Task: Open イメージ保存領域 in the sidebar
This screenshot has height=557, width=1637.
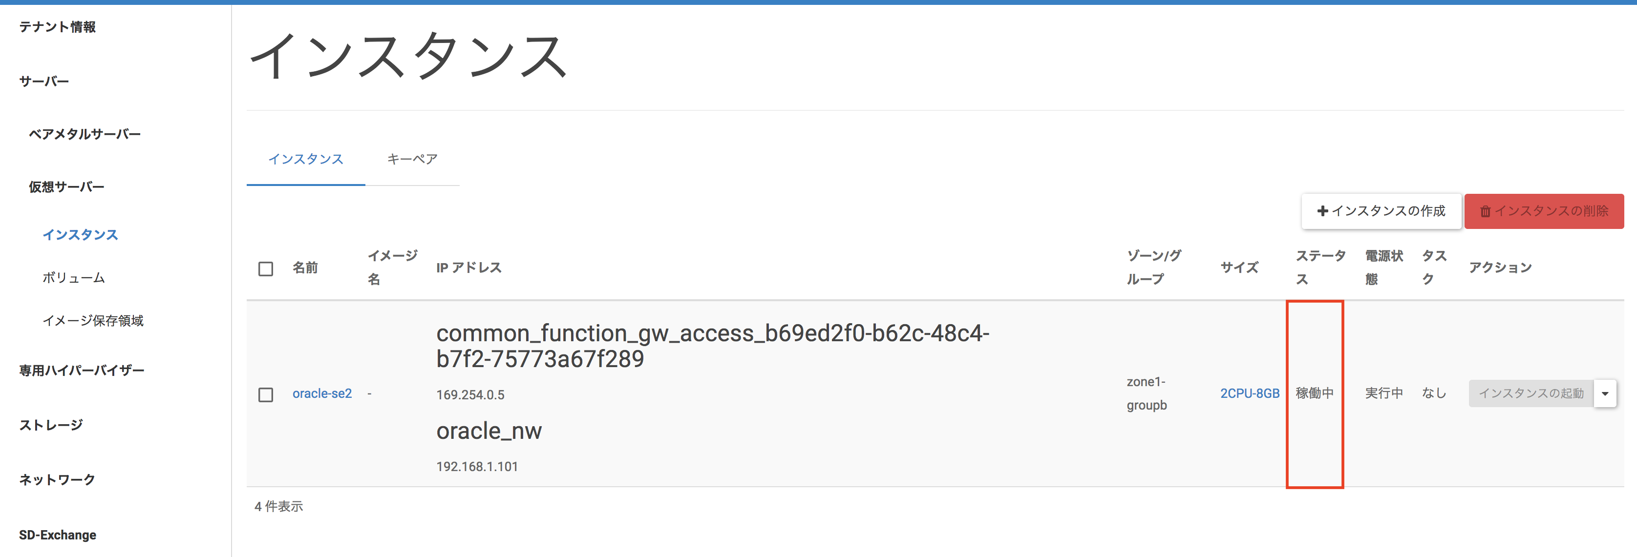Action: [x=93, y=321]
